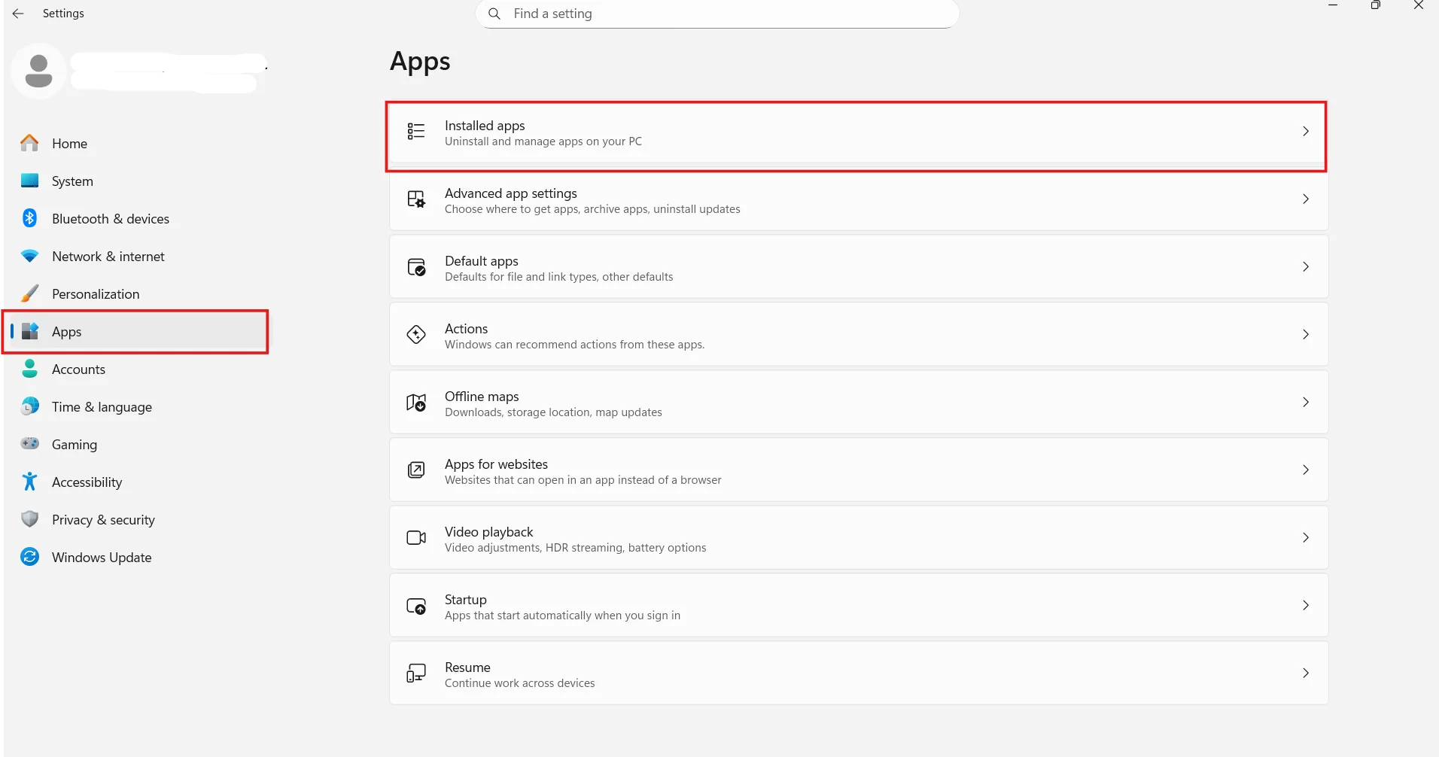This screenshot has height=757, width=1439.
Task: Expand the Offline maps chevron
Action: click(1306, 402)
